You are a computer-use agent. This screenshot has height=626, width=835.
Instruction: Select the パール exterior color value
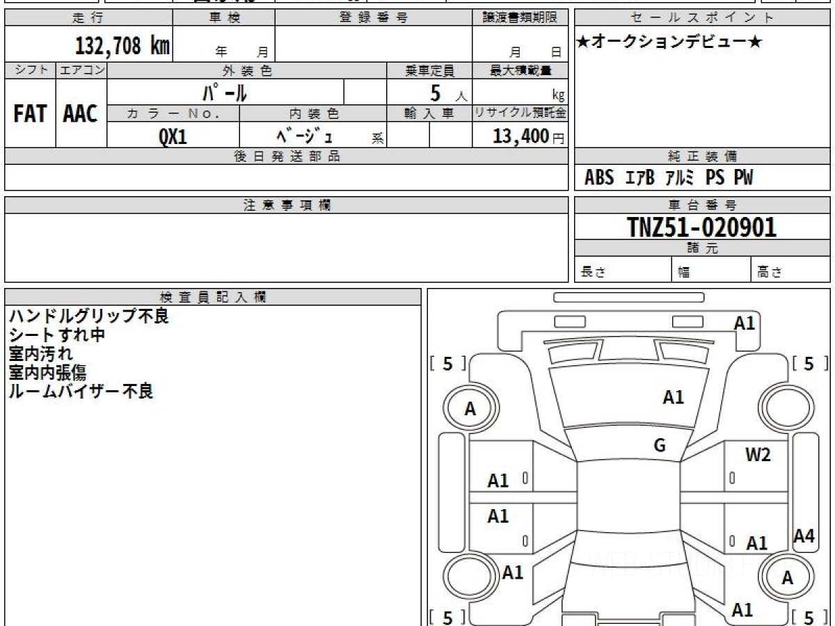coord(225,92)
